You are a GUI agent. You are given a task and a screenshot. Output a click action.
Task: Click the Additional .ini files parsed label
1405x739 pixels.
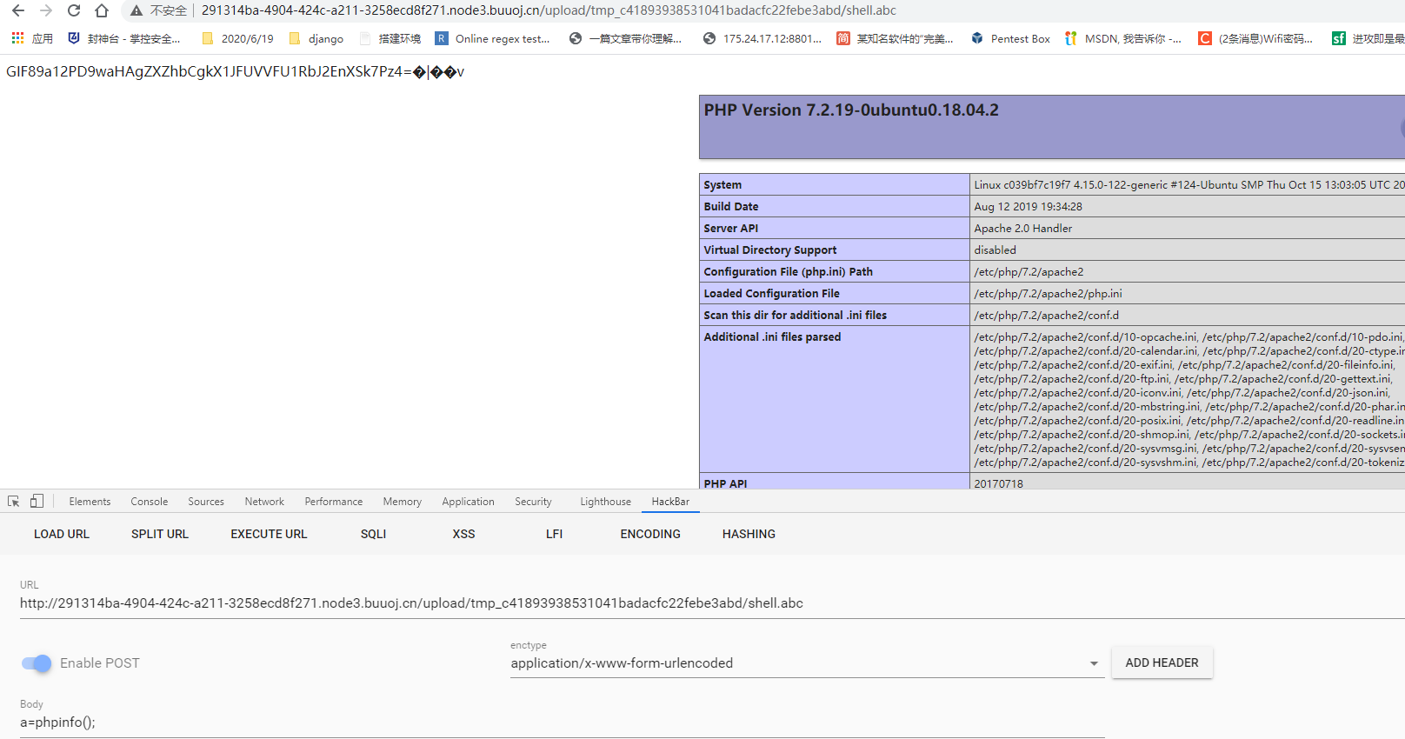(773, 337)
